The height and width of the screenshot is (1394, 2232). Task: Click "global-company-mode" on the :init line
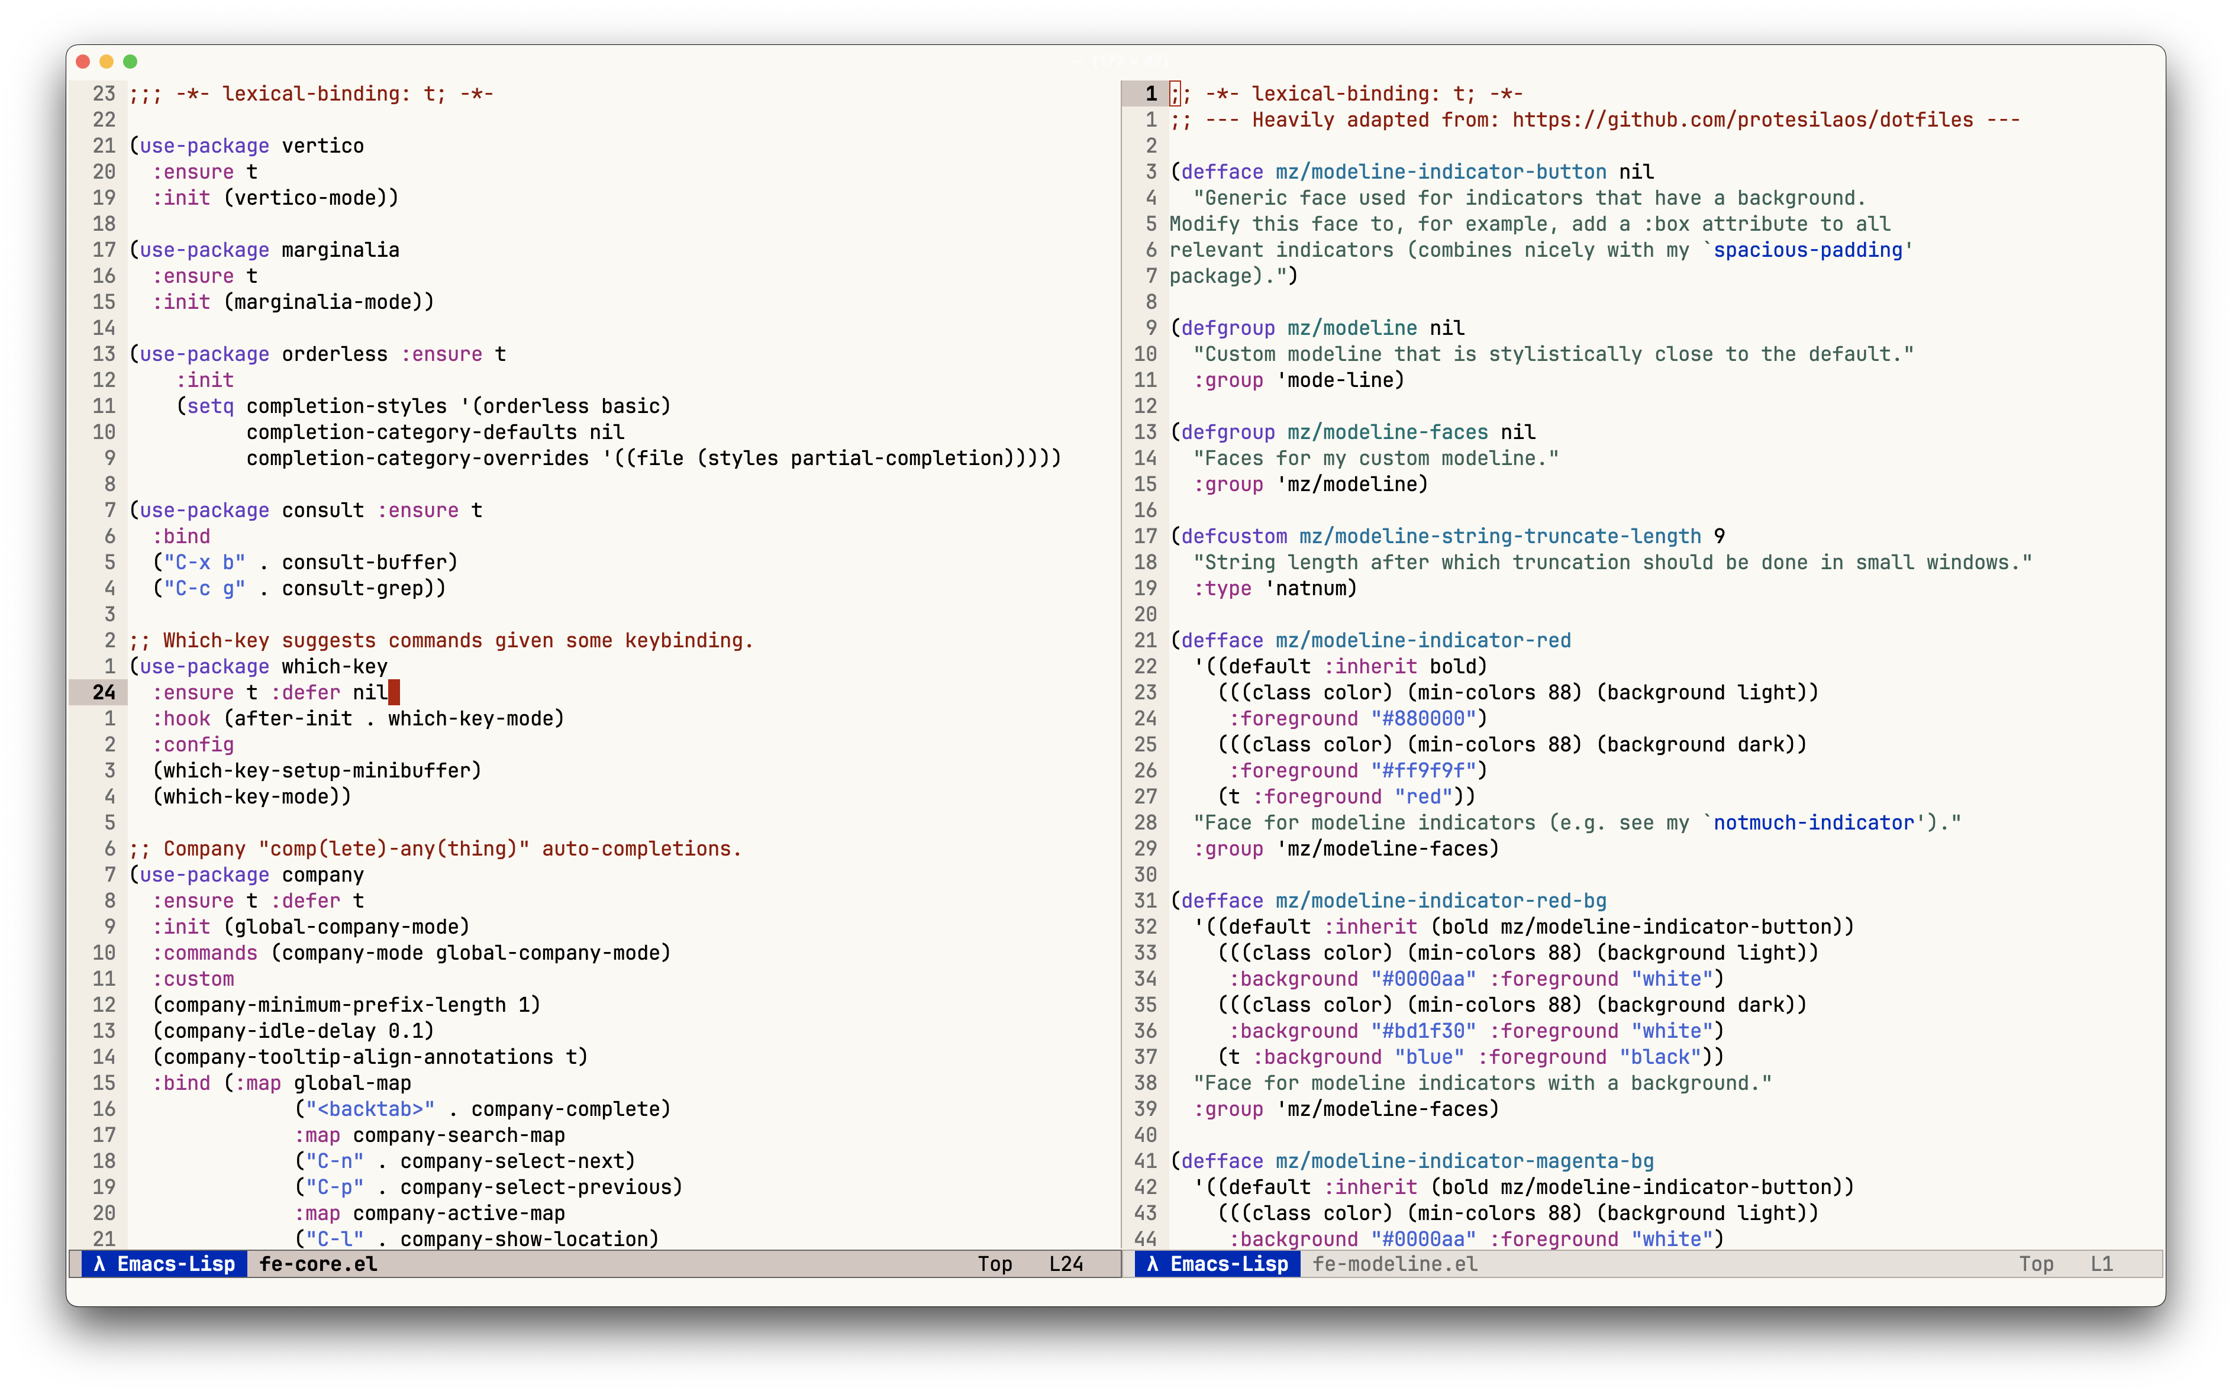pos(347,927)
